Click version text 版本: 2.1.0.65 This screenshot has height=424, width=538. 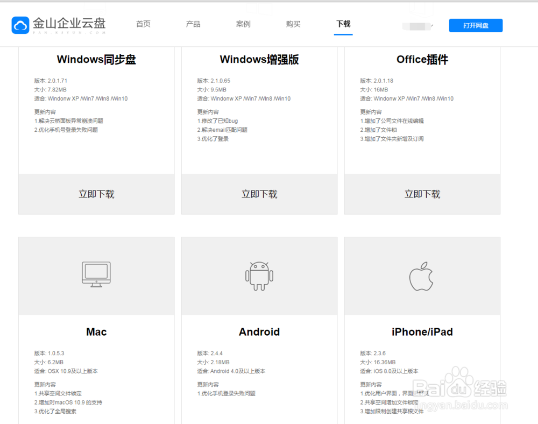[x=214, y=81]
